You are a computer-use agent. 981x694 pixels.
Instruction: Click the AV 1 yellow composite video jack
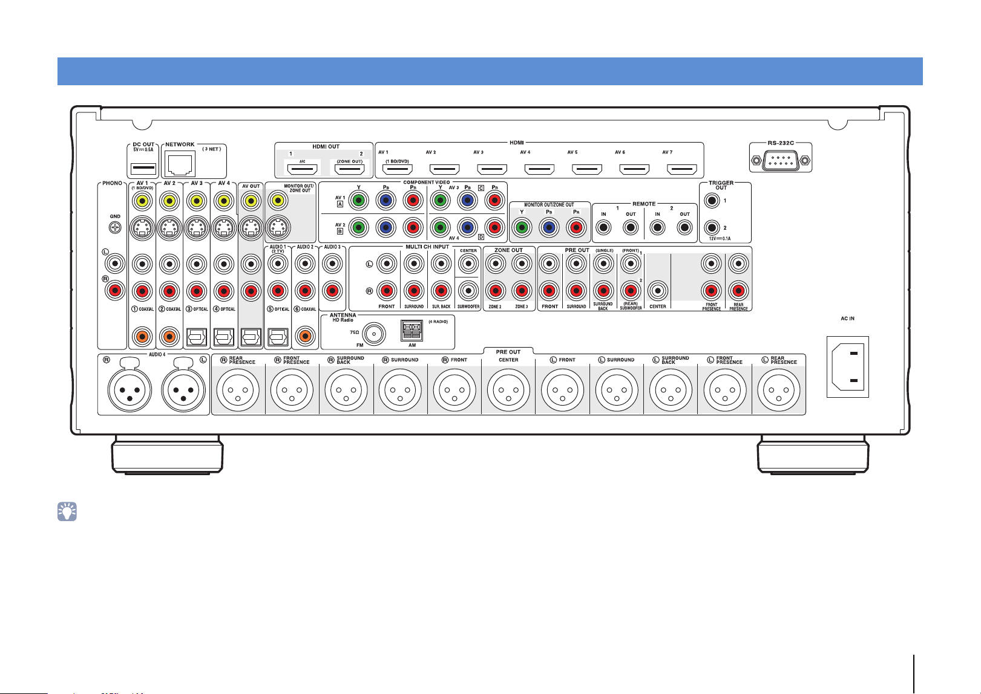142,201
